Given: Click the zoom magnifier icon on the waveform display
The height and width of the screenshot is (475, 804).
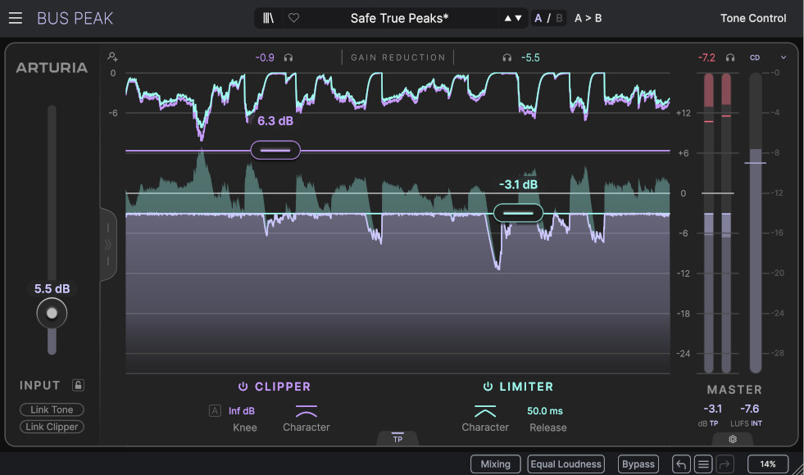Looking at the screenshot, I should 113,56.
